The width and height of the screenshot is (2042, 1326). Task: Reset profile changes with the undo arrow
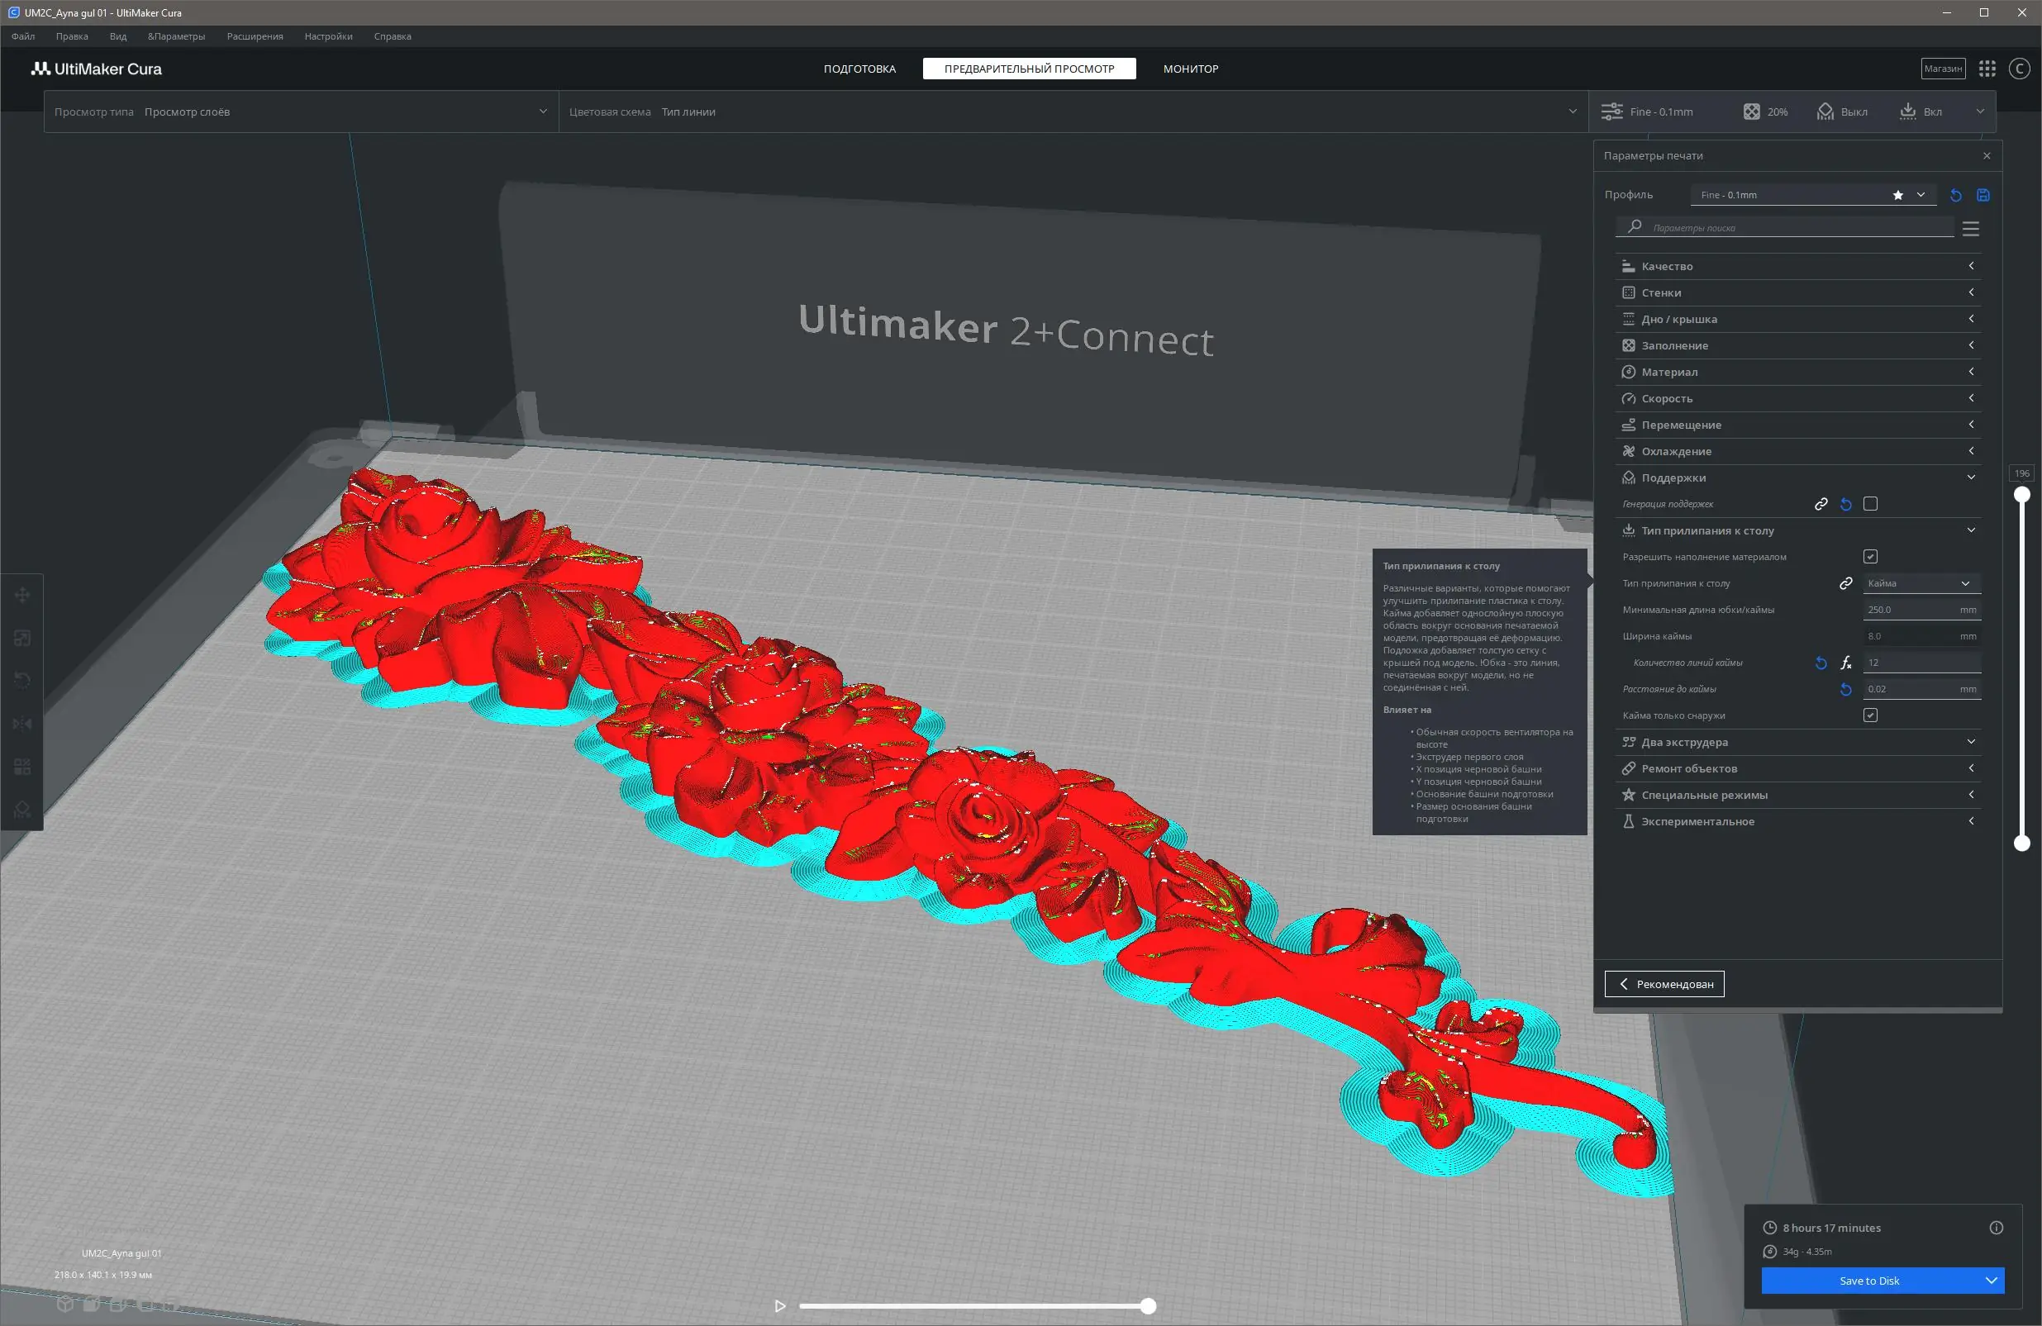[x=1955, y=196]
